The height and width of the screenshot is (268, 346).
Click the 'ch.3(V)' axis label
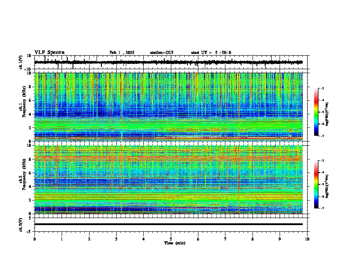tap(21, 225)
